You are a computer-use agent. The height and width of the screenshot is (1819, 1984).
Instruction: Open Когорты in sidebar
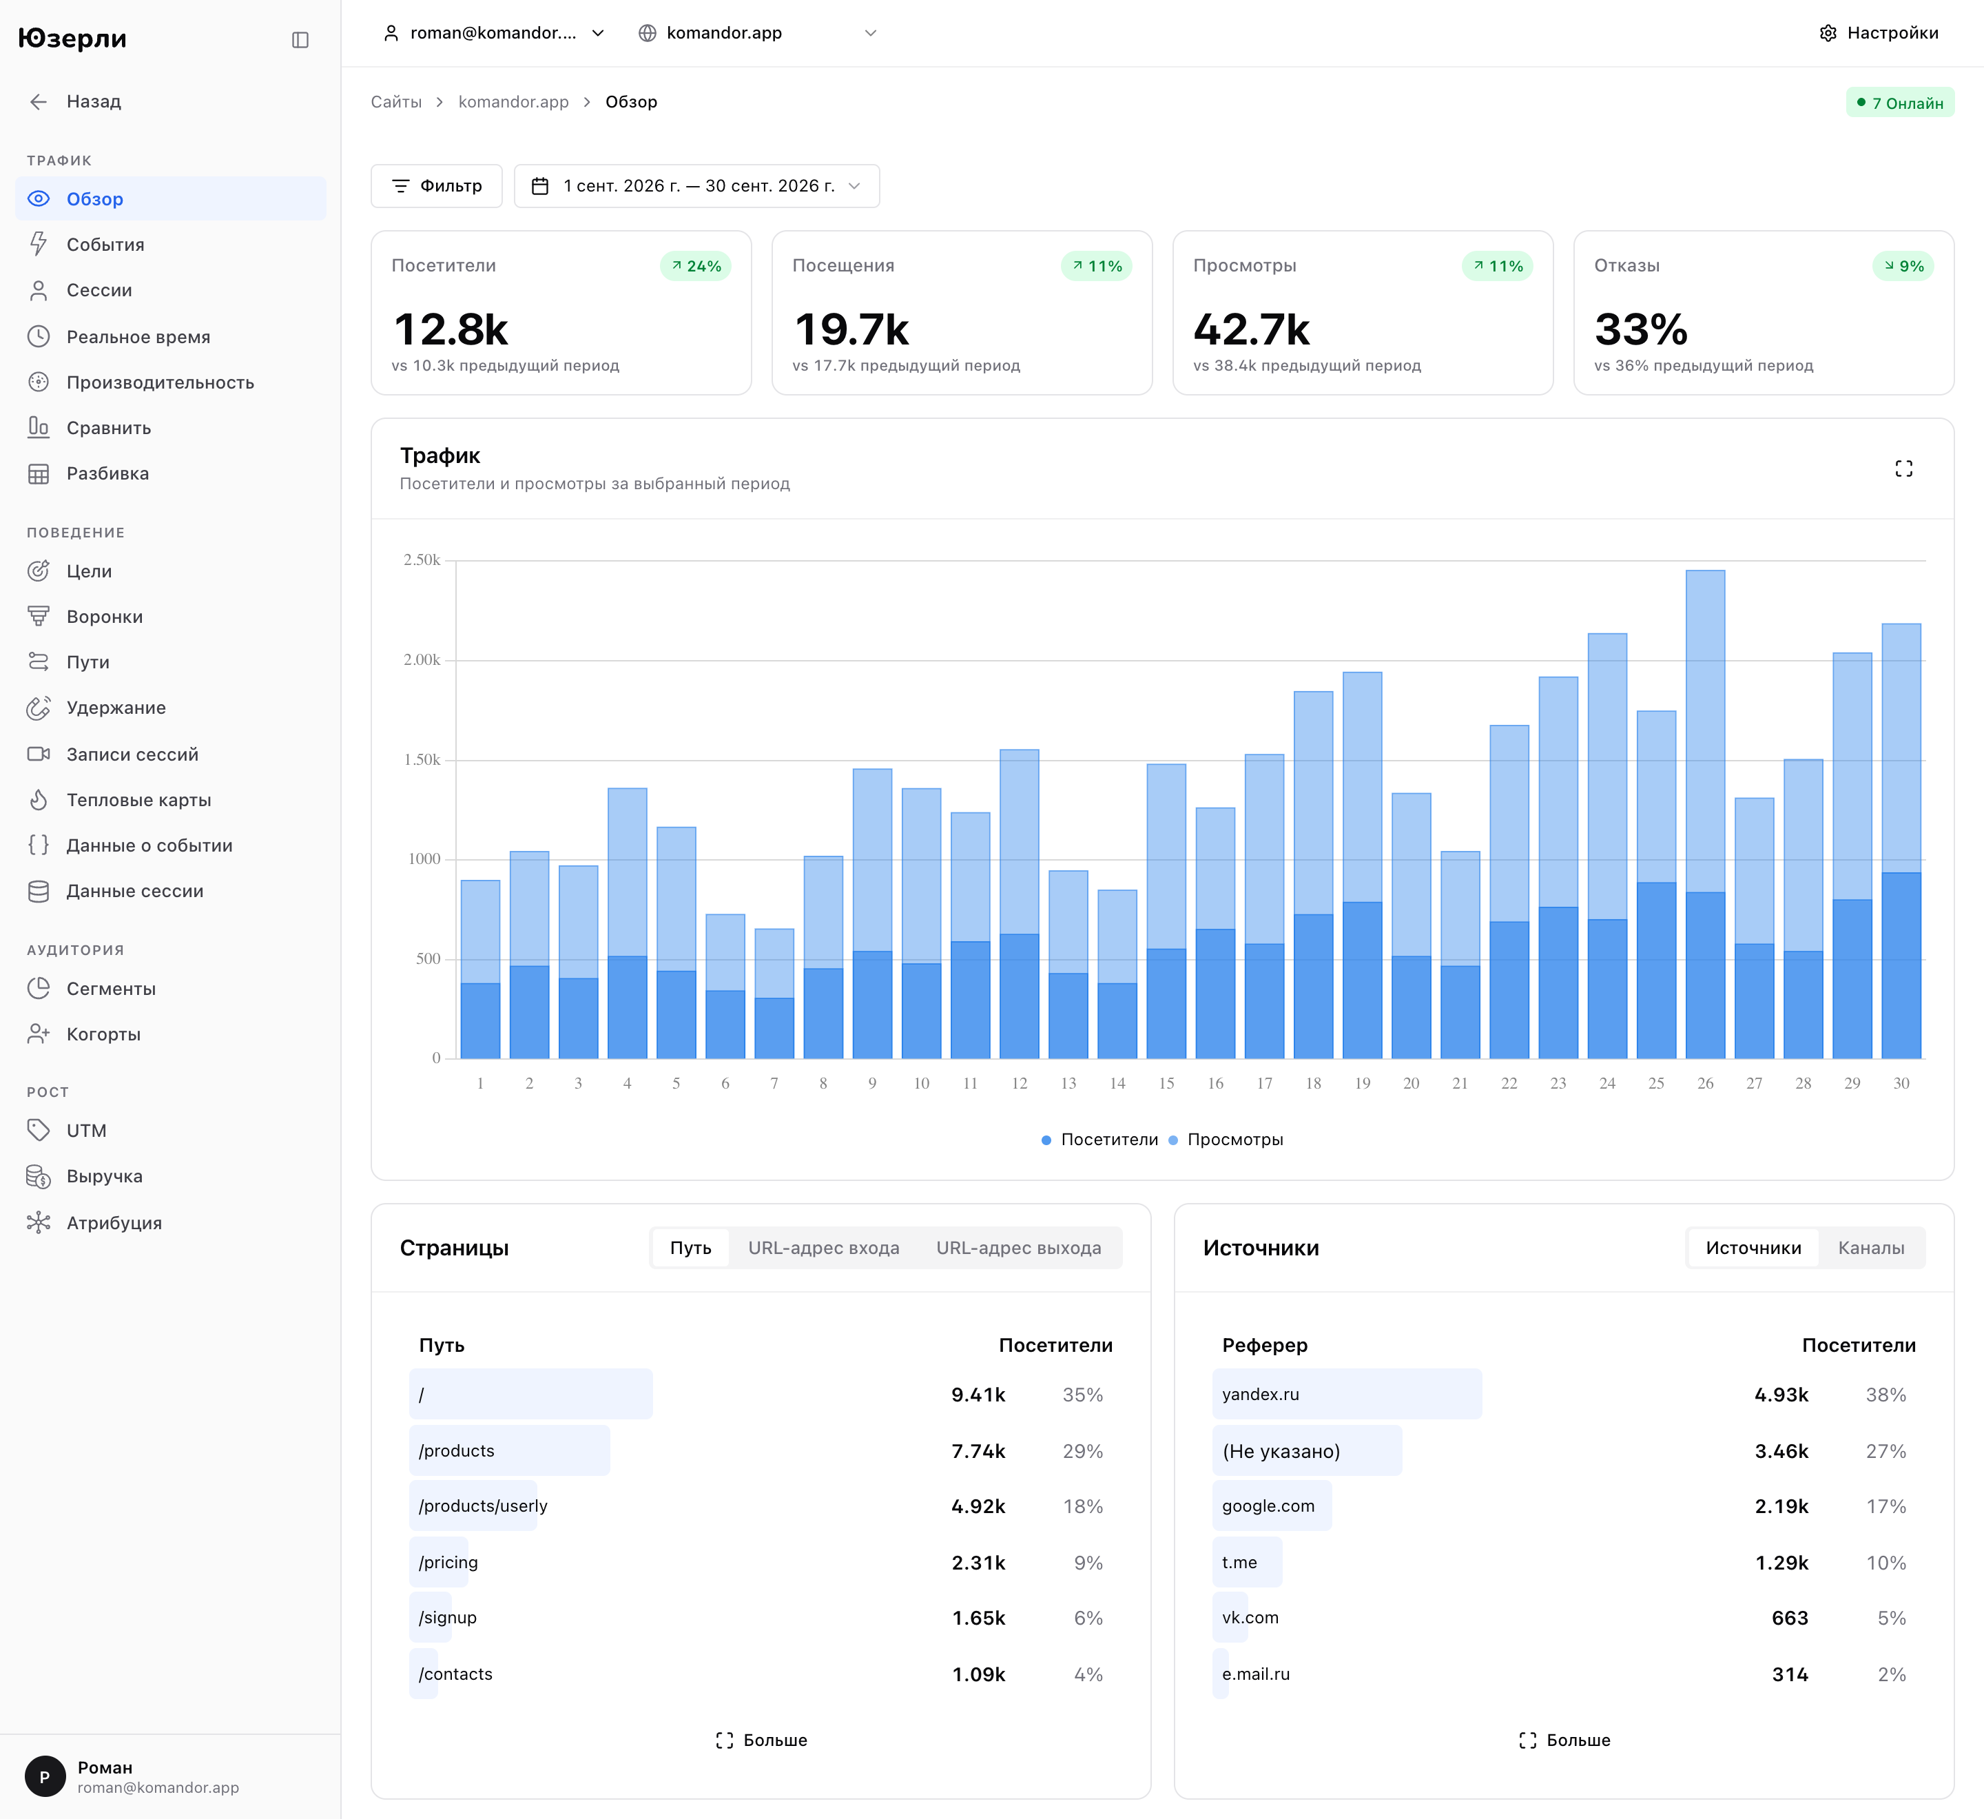coord(170,1034)
